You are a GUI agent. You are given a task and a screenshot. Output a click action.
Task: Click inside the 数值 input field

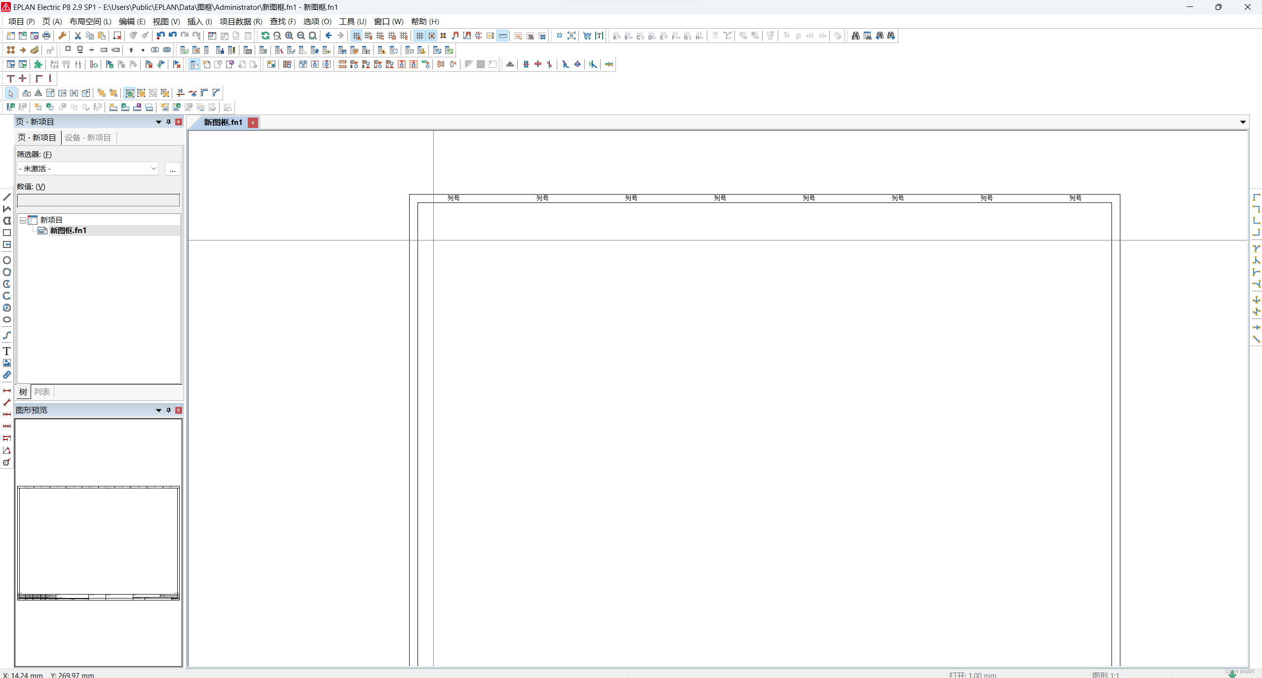(98, 200)
